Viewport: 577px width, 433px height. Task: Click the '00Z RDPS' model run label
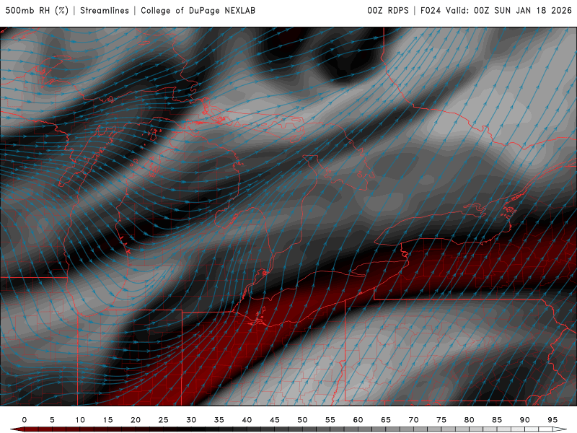[388, 10]
